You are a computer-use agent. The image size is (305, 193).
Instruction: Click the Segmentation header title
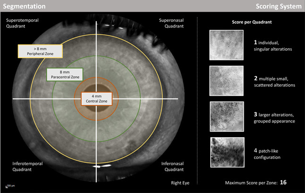click(24, 6)
